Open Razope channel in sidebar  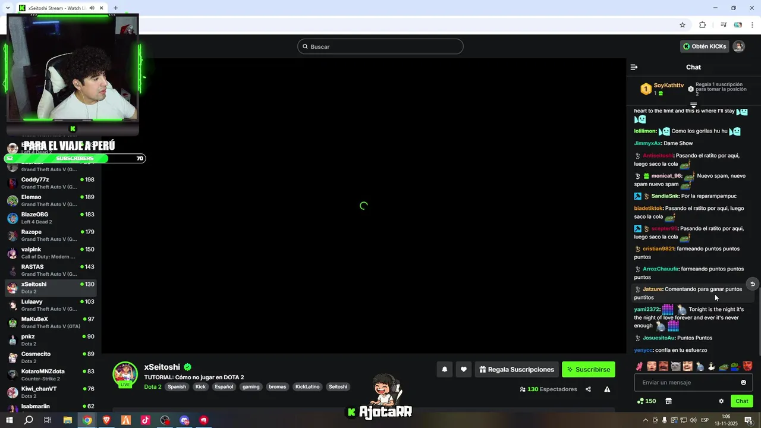51,235
